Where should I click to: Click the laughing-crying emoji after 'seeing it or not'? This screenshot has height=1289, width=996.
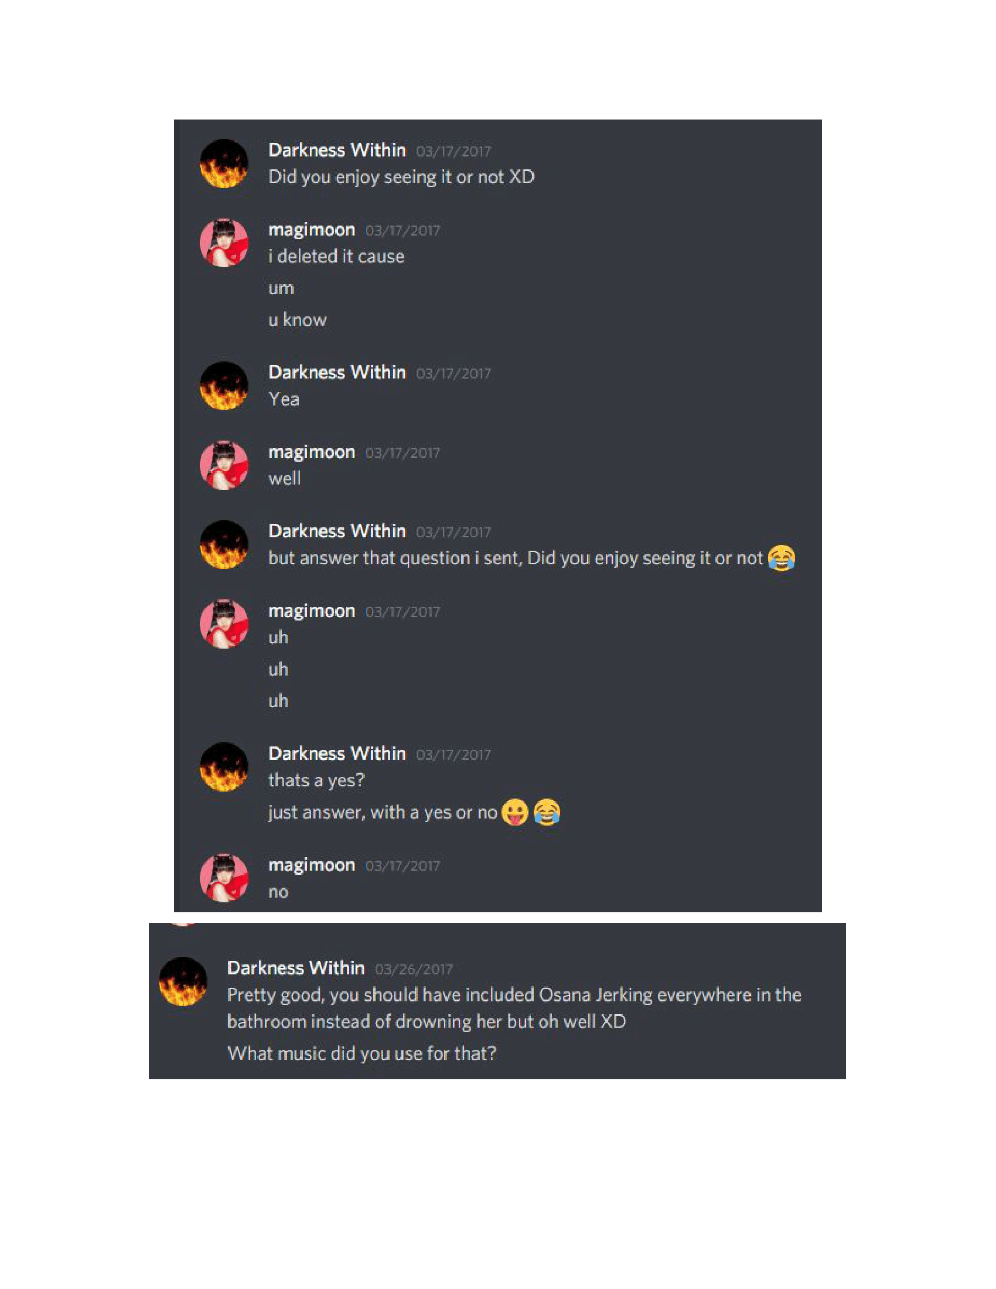click(781, 558)
